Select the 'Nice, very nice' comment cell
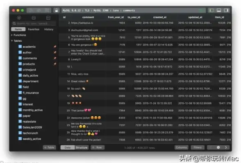 coord(80,74)
